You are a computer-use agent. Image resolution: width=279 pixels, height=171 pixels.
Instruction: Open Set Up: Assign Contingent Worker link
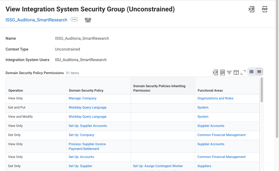(x=158, y=166)
